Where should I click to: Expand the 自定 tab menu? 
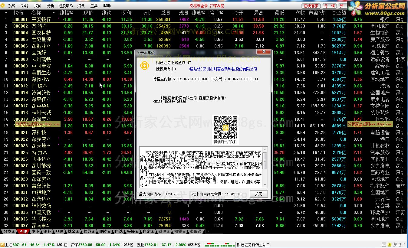(x=149, y=231)
